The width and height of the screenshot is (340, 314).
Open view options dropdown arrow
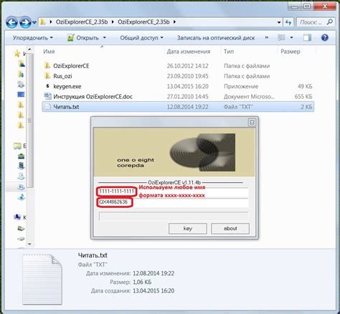[291, 37]
